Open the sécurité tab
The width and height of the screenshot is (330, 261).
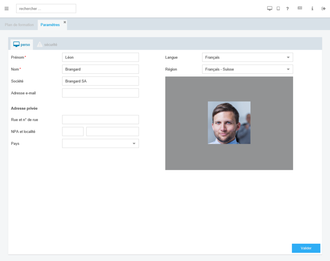[48, 45]
